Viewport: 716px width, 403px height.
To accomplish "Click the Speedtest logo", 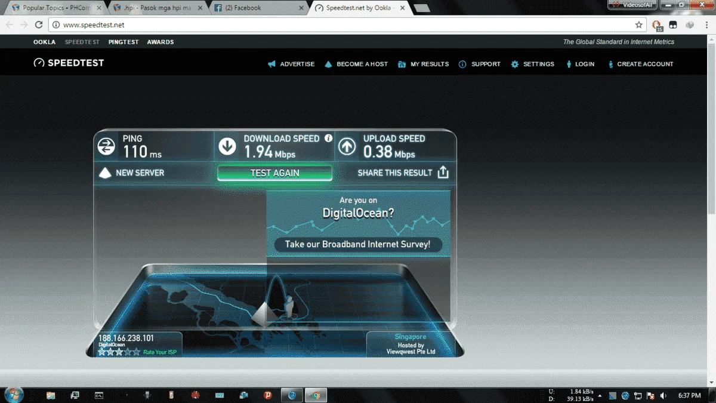I will point(69,63).
